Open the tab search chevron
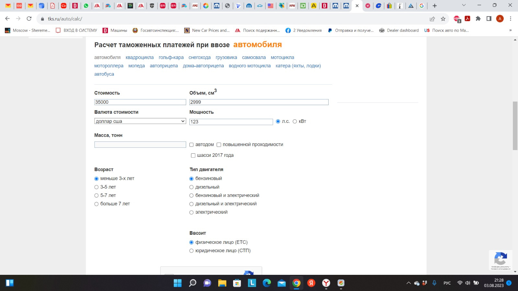The width and height of the screenshot is (518, 291). tap(464, 5)
